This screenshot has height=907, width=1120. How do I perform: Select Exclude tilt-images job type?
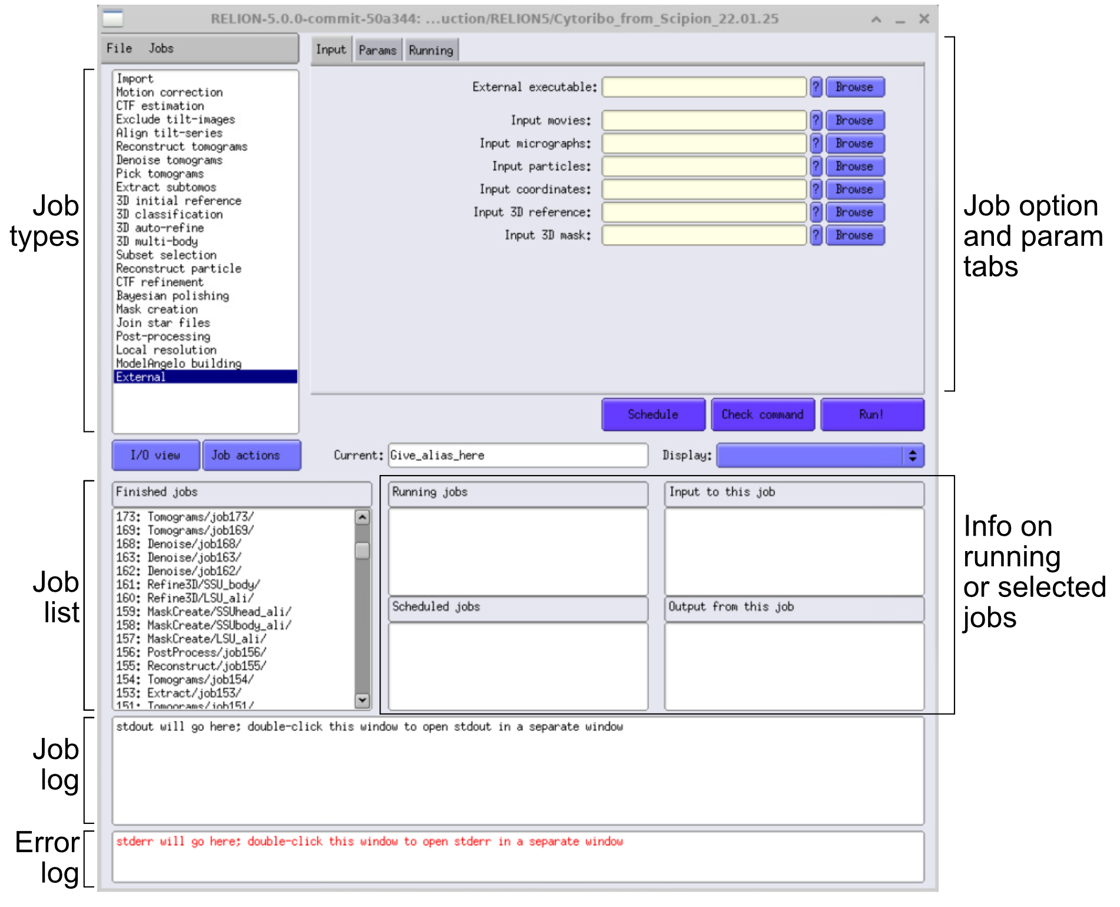(x=205, y=120)
